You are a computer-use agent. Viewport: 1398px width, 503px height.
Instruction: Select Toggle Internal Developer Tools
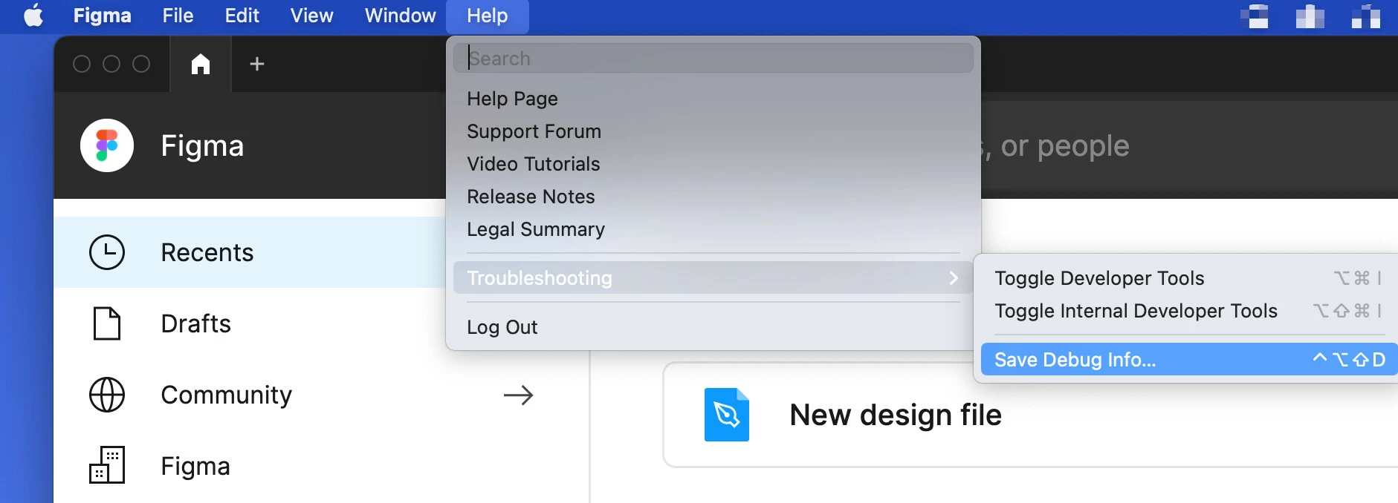pos(1189,311)
